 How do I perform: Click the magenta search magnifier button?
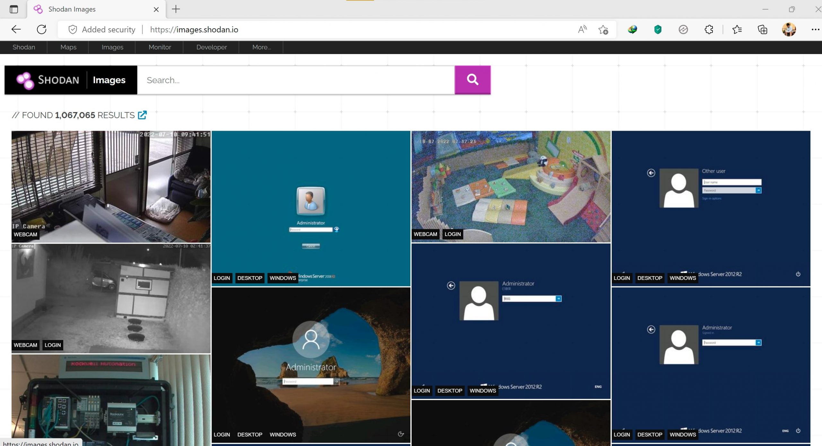click(x=472, y=80)
